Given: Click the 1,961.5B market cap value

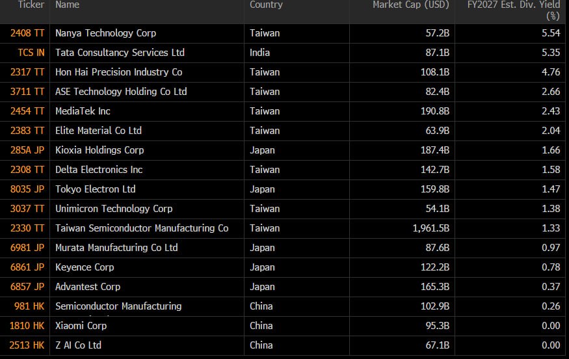Looking at the screenshot, I should (430, 228).
